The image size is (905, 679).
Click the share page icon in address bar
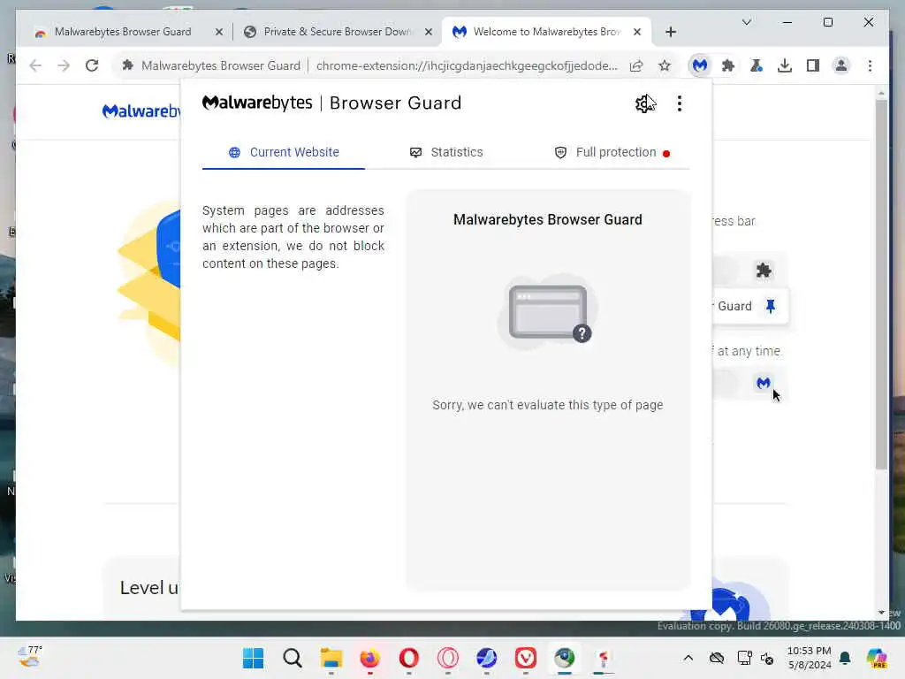point(636,65)
